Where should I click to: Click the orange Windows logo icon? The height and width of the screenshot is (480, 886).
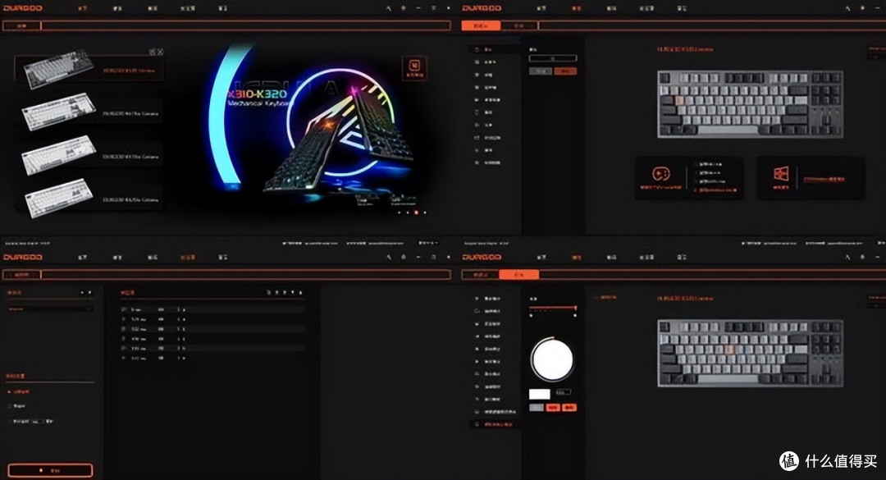(x=781, y=174)
